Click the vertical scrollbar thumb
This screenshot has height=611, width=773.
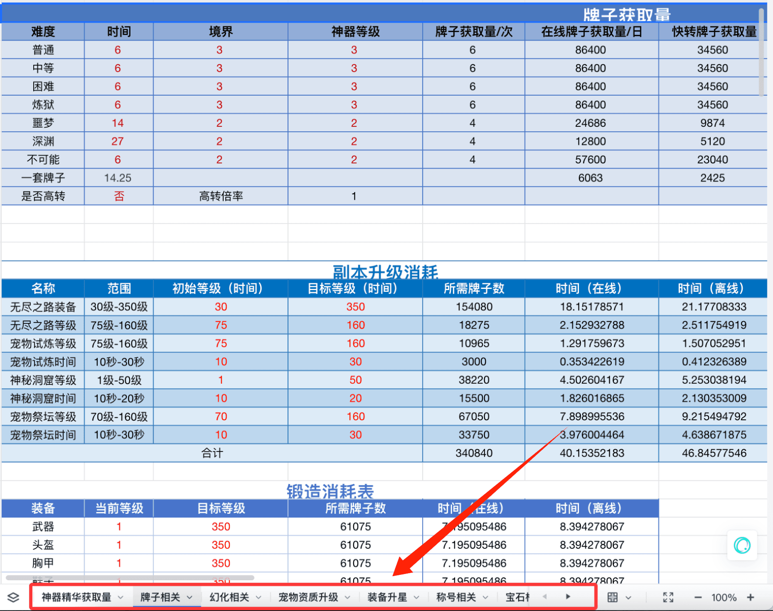pos(761,52)
